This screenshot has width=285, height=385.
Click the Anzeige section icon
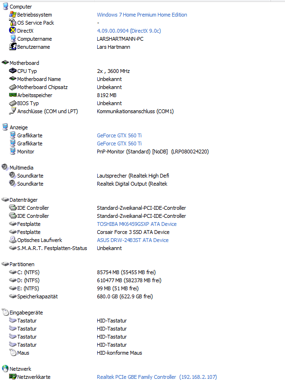click(x=5, y=127)
